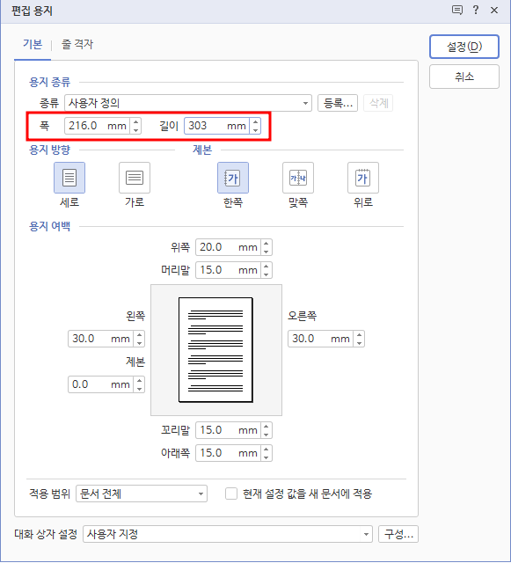Decrease the 오른쪽 margin value
This screenshot has height=563, width=511.
tap(359, 343)
